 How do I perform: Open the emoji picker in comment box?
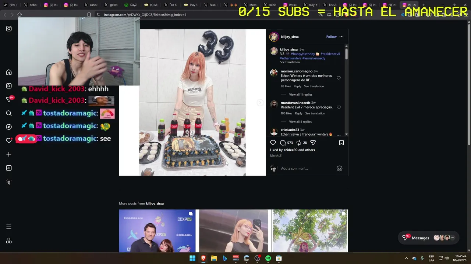(340, 168)
